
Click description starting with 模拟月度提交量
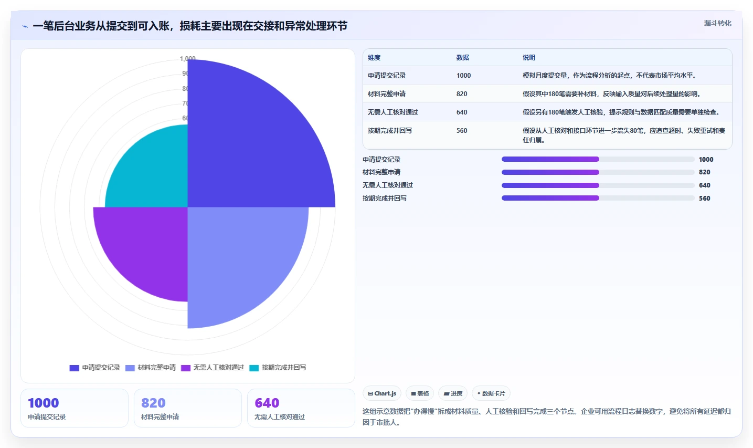tap(610, 76)
